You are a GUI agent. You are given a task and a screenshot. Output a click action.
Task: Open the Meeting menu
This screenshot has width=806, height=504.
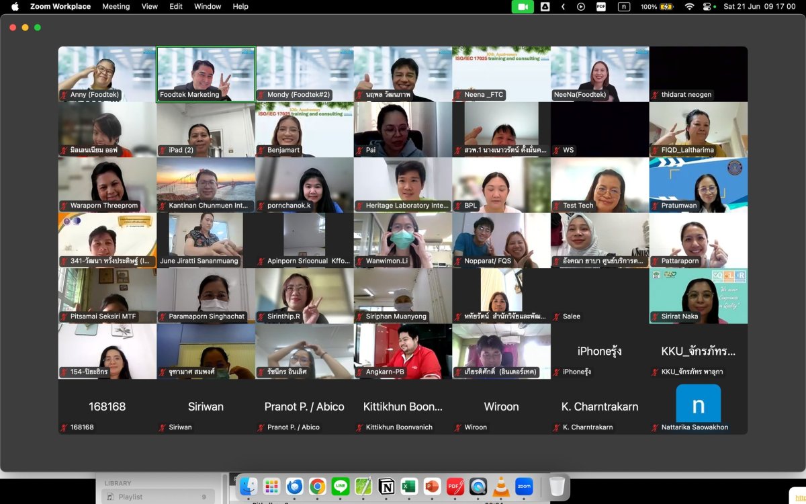pyautogui.click(x=116, y=7)
